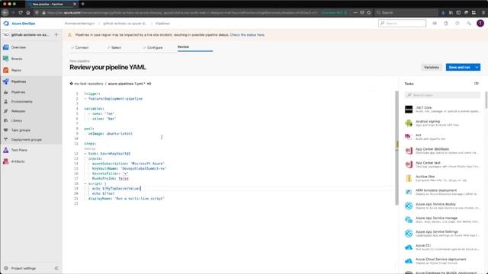Select the ARM template deployment task
The width and height of the screenshot is (488, 274).
[442, 192]
